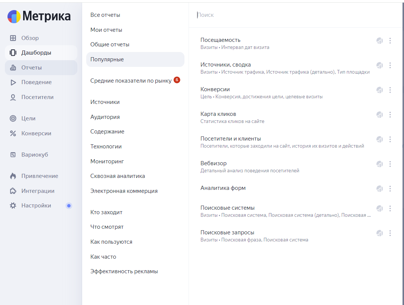Image resolution: width=404 pixels, height=305 pixels.
Task: Open the Источники, сводка report
Action: click(x=226, y=65)
